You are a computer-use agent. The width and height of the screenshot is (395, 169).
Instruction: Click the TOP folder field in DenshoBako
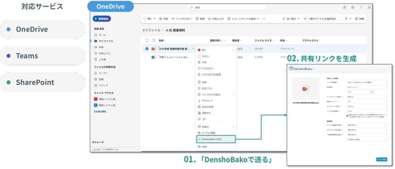[x=357, y=92]
